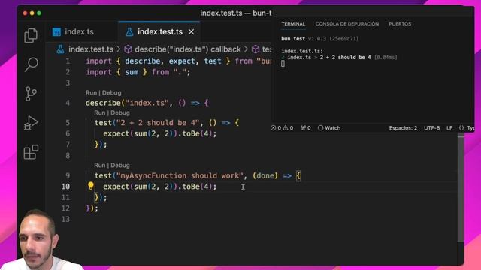The width and height of the screenshot is (481, 270).
Task: Click the macOS green maximize window button
Action: (39, 13)
